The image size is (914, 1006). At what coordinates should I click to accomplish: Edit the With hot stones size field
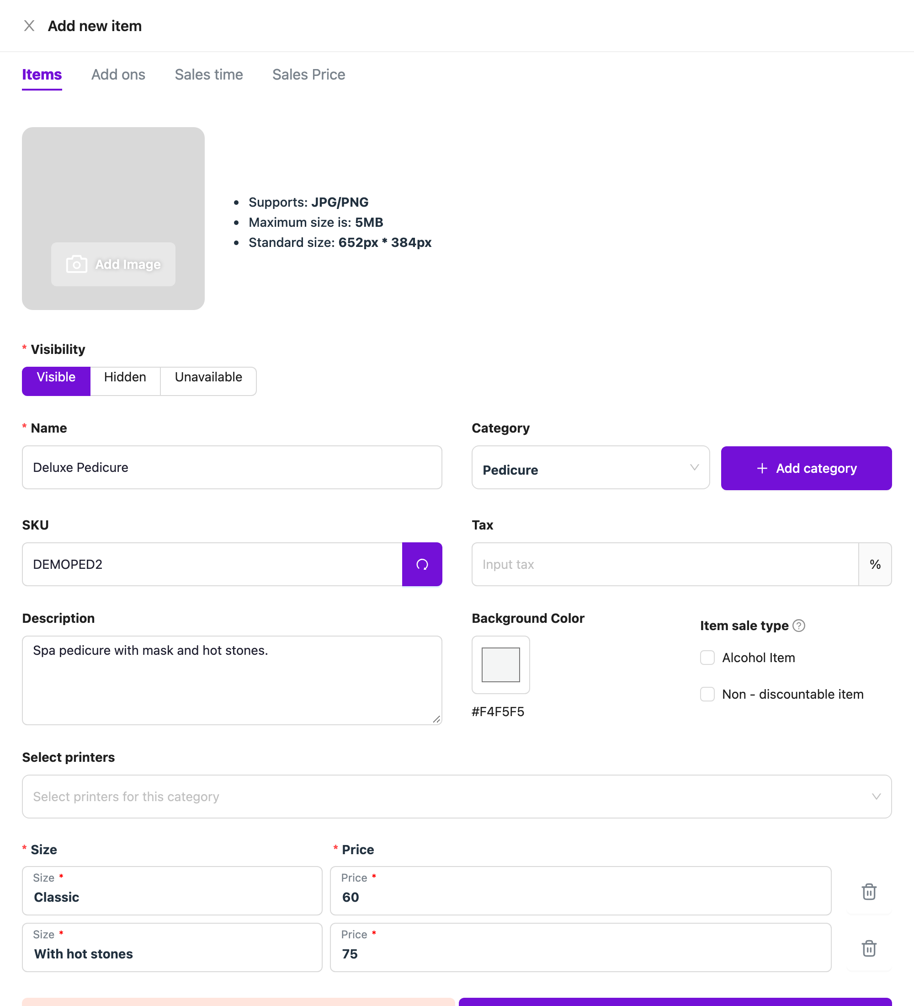172,947
